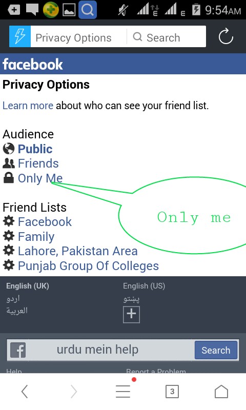Image resolution: width=246 pixels, height=410 pixels.
Task: Choose Punjab Group Of Colleges list
Action: point(88,265)
